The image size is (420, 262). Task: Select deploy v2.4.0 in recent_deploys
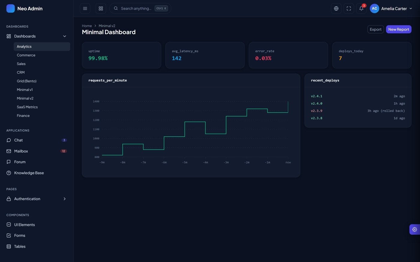click(316, 104)
